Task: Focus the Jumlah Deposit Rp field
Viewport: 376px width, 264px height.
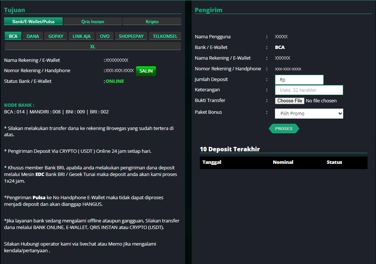Action: [299, 80]
